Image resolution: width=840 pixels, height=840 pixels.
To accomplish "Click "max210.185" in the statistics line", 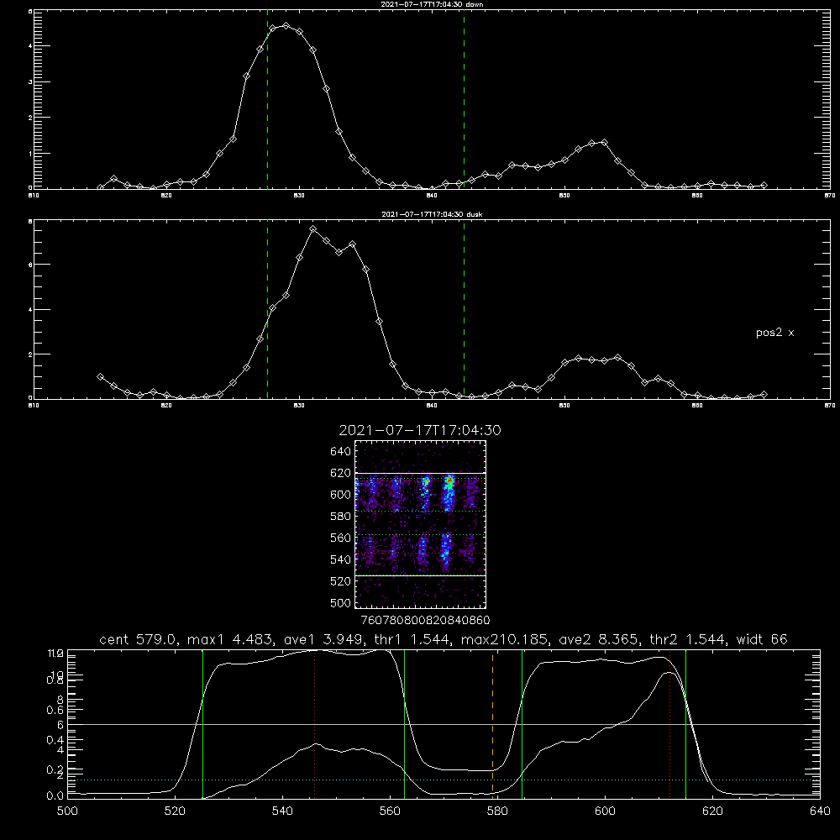I will (x=506, y=639).
